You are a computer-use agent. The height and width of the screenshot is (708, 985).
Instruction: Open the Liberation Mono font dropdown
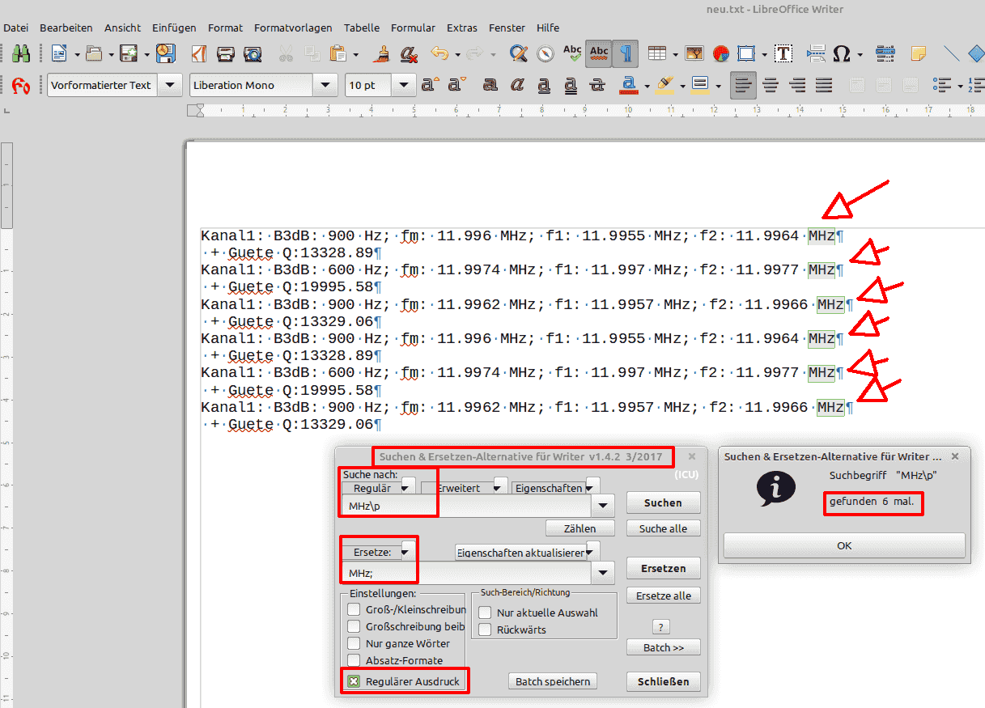[x=325, y=85]
